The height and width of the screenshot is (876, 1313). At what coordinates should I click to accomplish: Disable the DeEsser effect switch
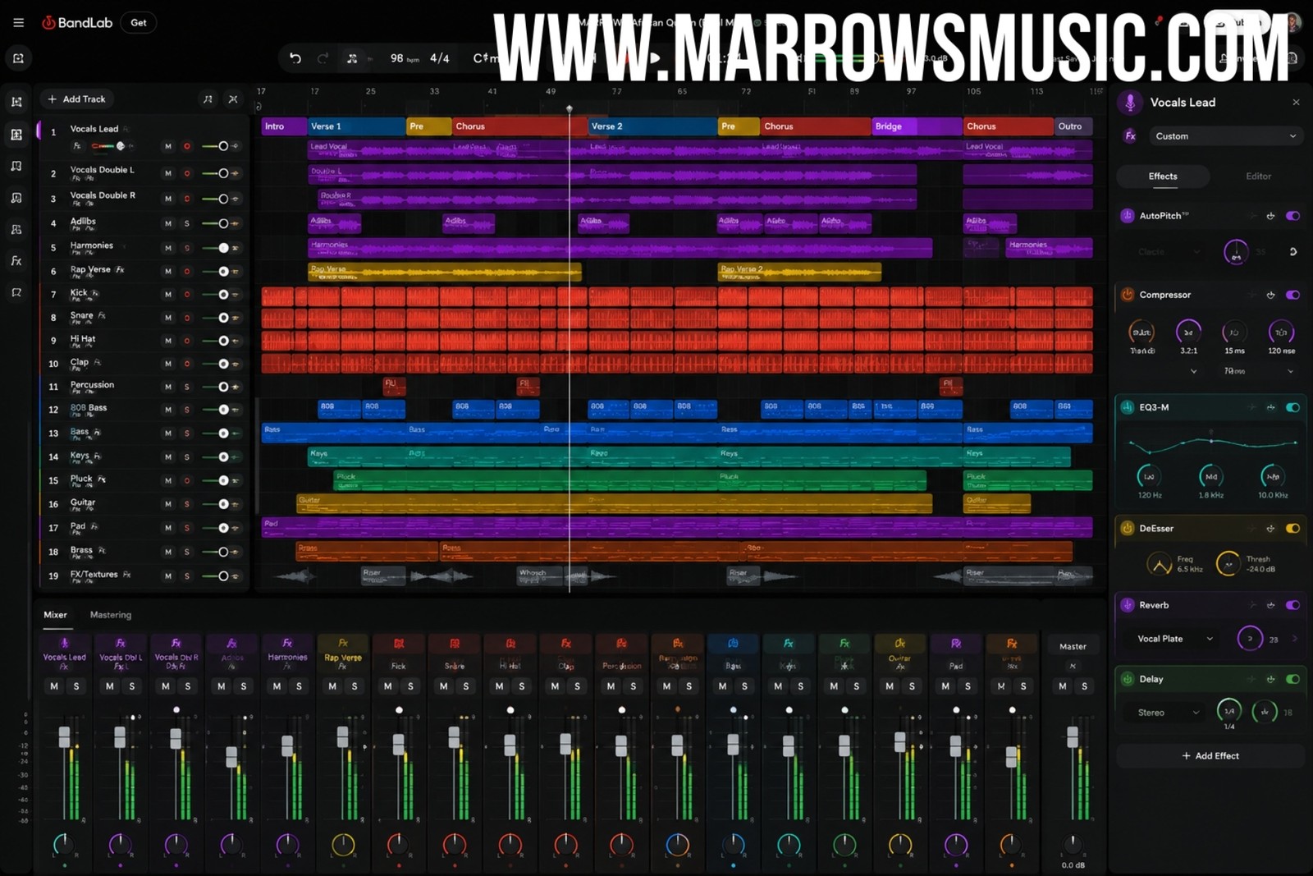1292,529
